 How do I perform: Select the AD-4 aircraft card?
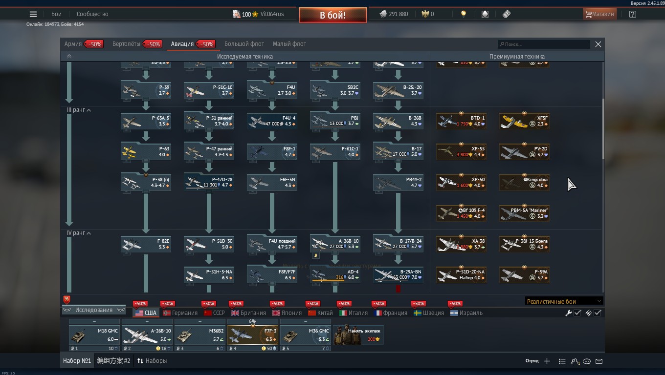point(335,275)
